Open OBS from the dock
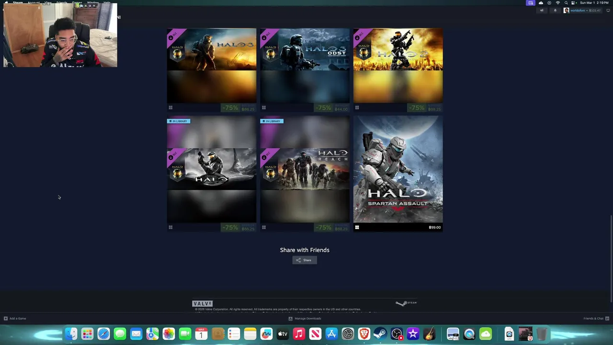The image size is (613, 345). tap(397, 334)
